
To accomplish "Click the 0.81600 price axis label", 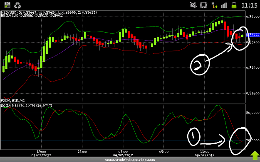I will (253, 93).
